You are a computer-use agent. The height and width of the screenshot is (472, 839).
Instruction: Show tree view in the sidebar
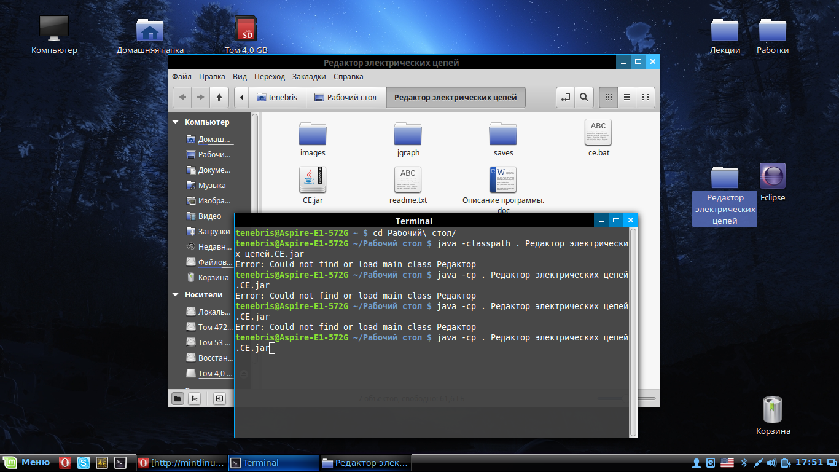click(x=195, y=398)
